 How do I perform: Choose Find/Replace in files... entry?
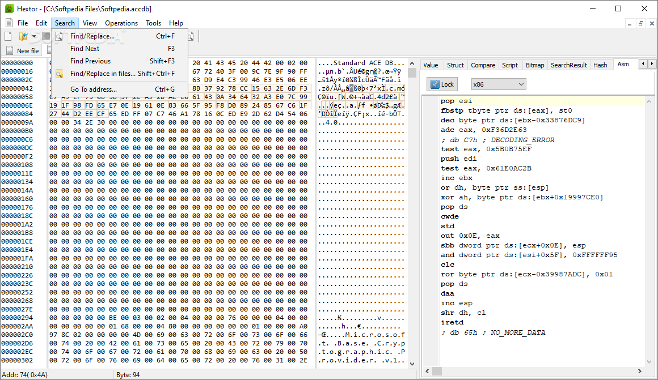click(x=120, y=74)
